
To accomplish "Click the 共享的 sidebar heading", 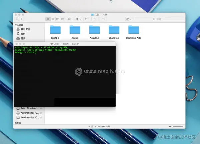I will (18, 123).
